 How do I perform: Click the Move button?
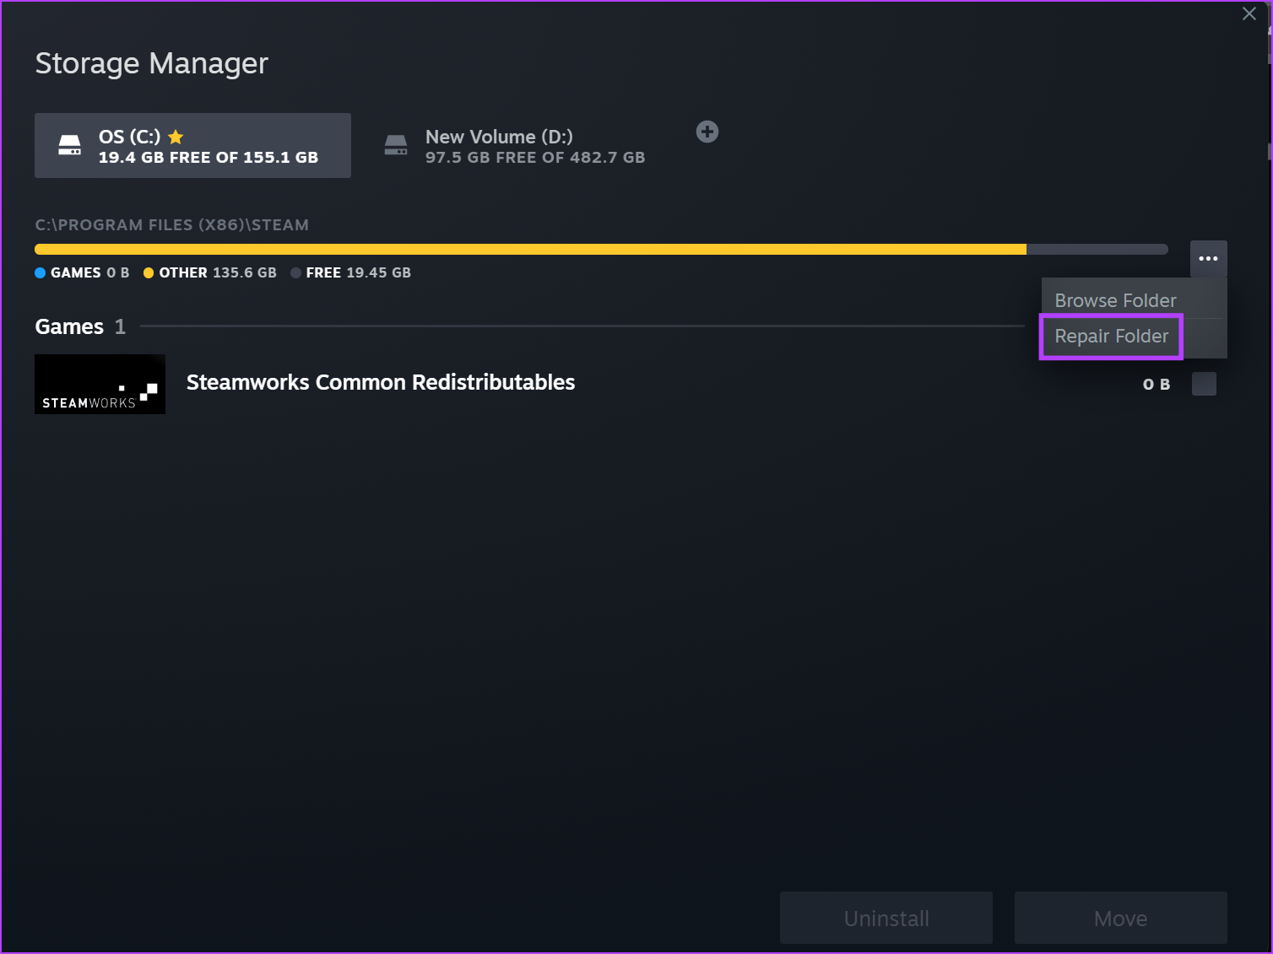tap(1120, 918)
